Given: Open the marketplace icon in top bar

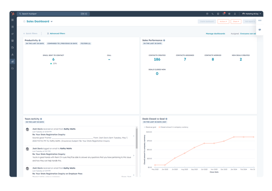Looking at the screenshot, I should coord(218,14).
